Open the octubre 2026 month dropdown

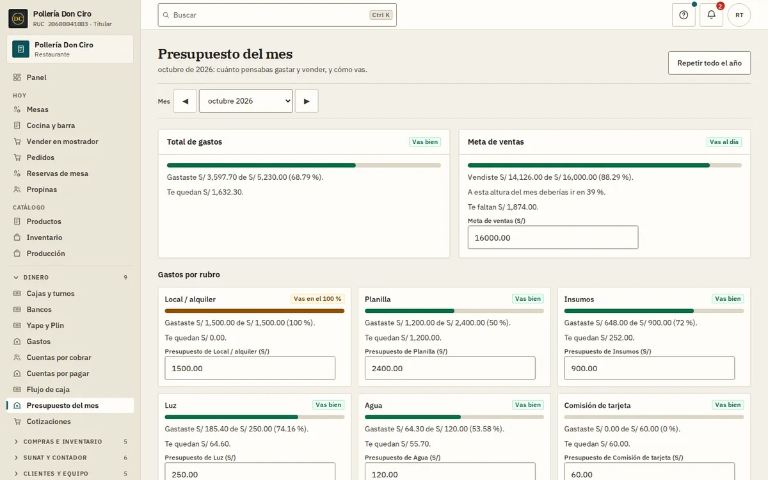(246, 101)
